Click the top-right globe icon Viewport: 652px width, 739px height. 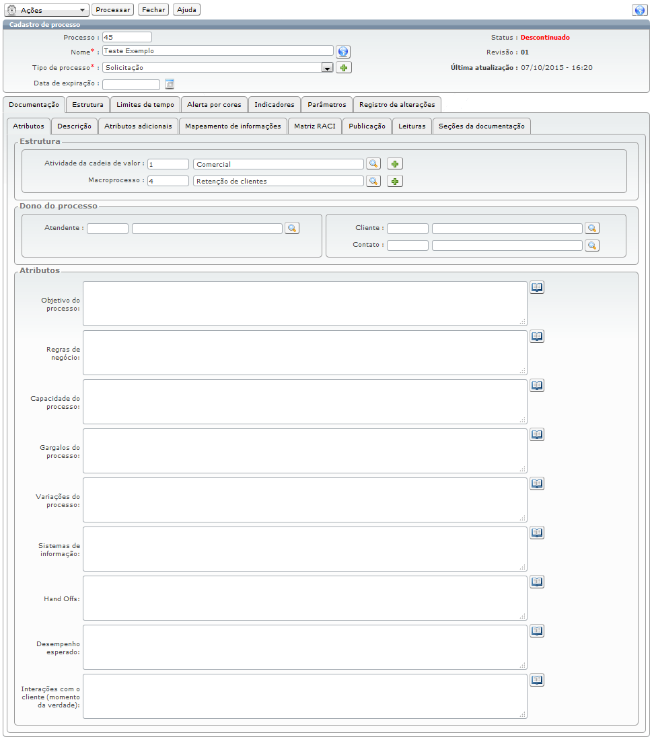click(639, 10)
